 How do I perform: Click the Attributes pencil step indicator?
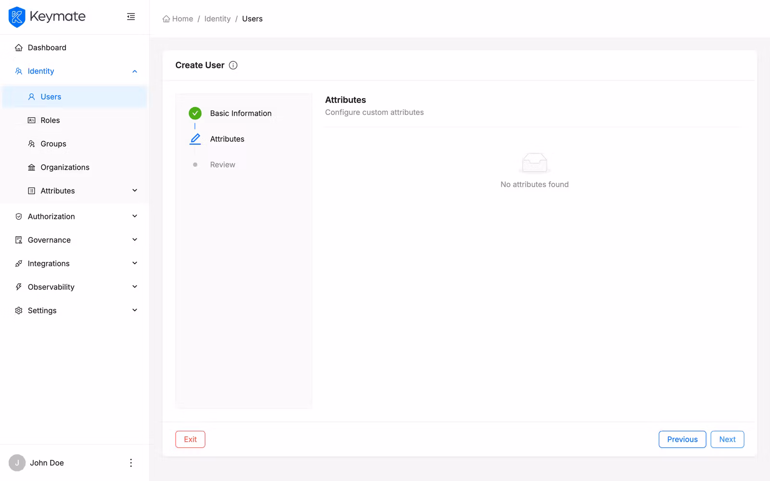pyautogui.click(x=195, y=139)
